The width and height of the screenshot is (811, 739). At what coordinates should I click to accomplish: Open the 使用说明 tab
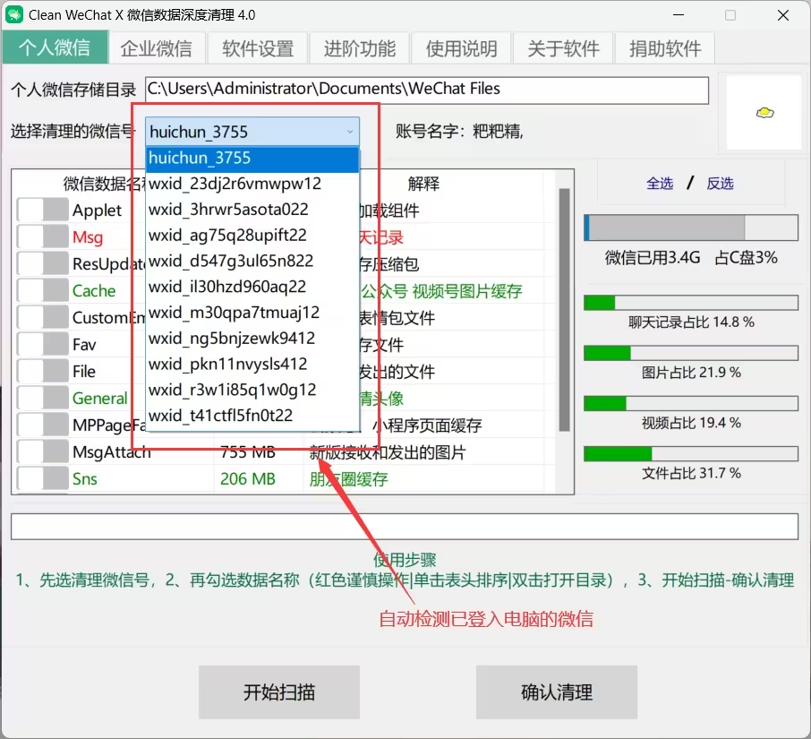[462, 48]
